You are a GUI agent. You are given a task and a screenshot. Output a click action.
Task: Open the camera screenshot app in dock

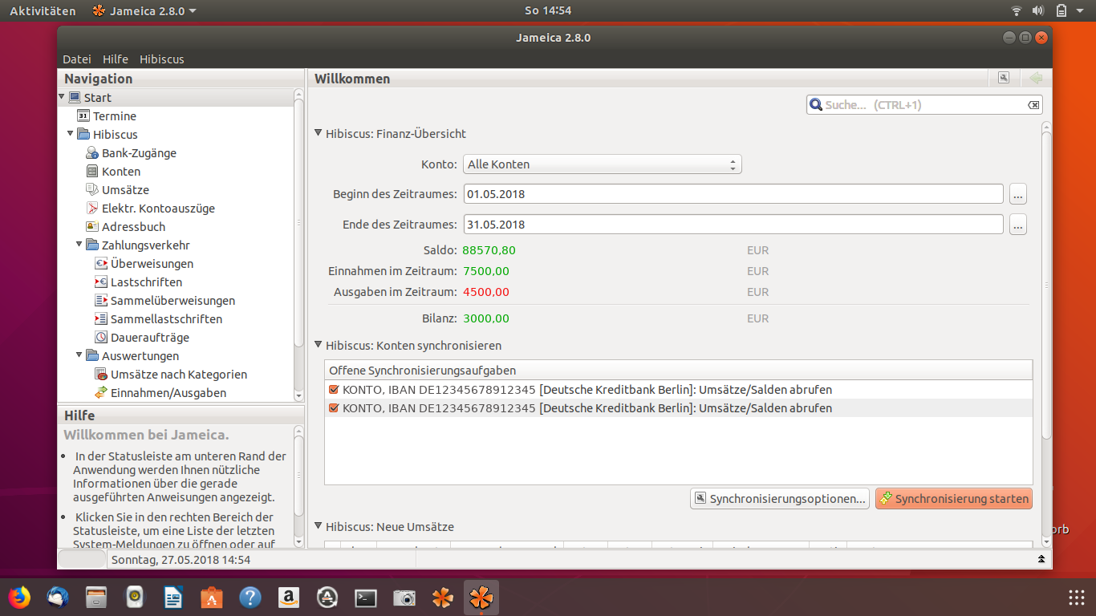[404, 598]
